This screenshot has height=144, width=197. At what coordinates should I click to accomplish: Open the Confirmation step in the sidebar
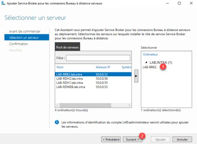point(19,44)
